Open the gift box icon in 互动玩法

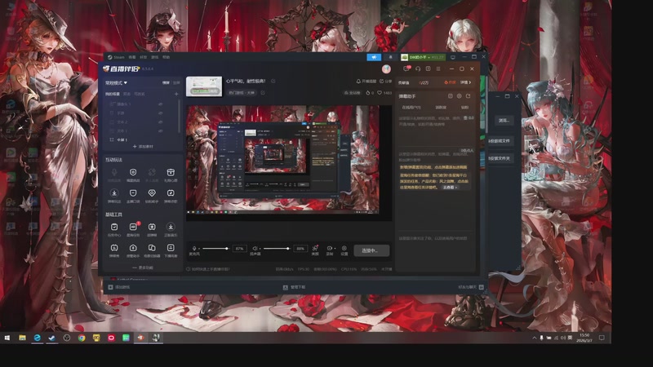(x=171, y=172)
